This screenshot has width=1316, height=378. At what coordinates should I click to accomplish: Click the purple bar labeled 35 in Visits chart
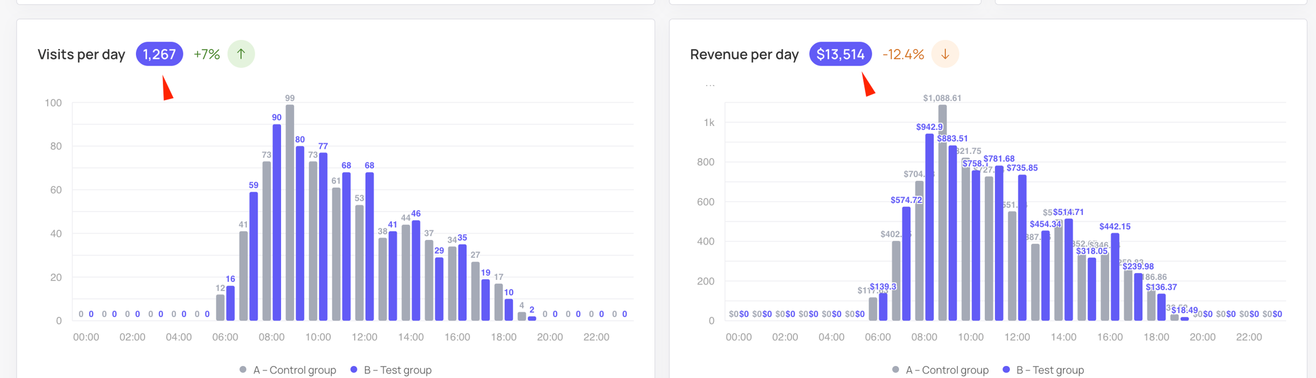coord(463,282)
